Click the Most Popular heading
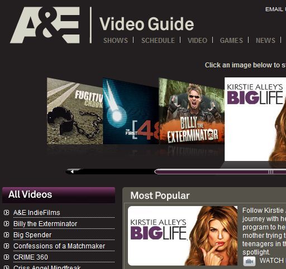Screen dimensions: 286x269 point(160,195)
